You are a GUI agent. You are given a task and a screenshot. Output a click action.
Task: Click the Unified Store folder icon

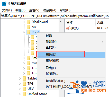tap(24, 94)
